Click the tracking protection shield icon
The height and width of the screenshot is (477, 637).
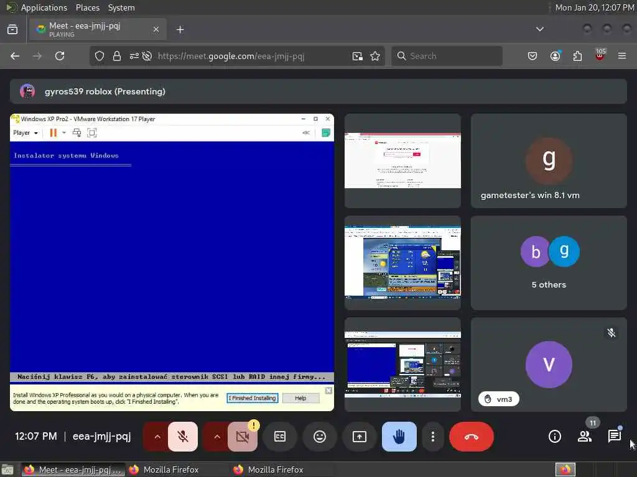[100, 56]
